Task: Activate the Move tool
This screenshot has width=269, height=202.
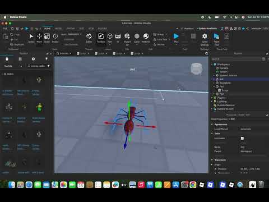Action: click(39, 38)
